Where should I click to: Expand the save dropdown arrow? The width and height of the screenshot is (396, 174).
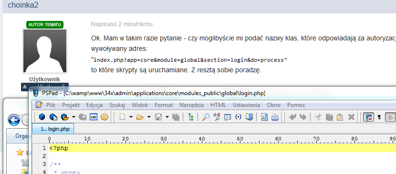pos(167,117)
